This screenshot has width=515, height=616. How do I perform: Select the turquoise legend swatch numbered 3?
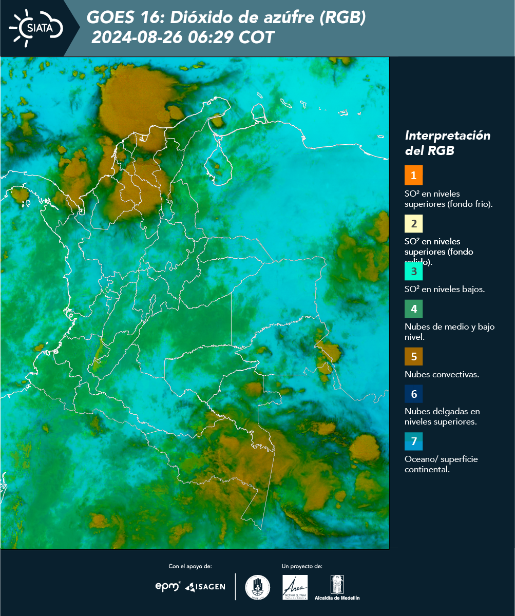point(413,271)
